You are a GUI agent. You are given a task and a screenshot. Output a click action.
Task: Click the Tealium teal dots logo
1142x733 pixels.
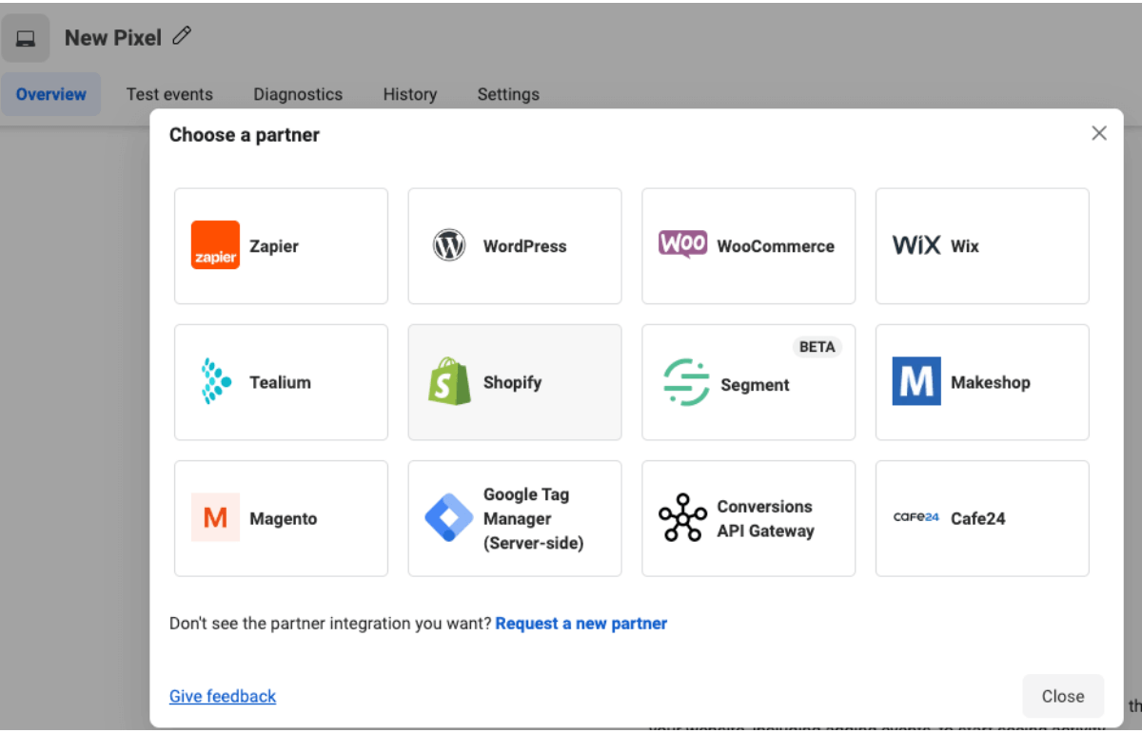tap(216, 381)
